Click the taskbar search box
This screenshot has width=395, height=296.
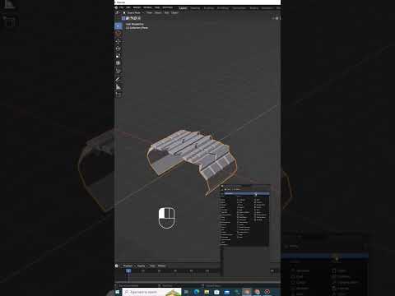[151, 292]
